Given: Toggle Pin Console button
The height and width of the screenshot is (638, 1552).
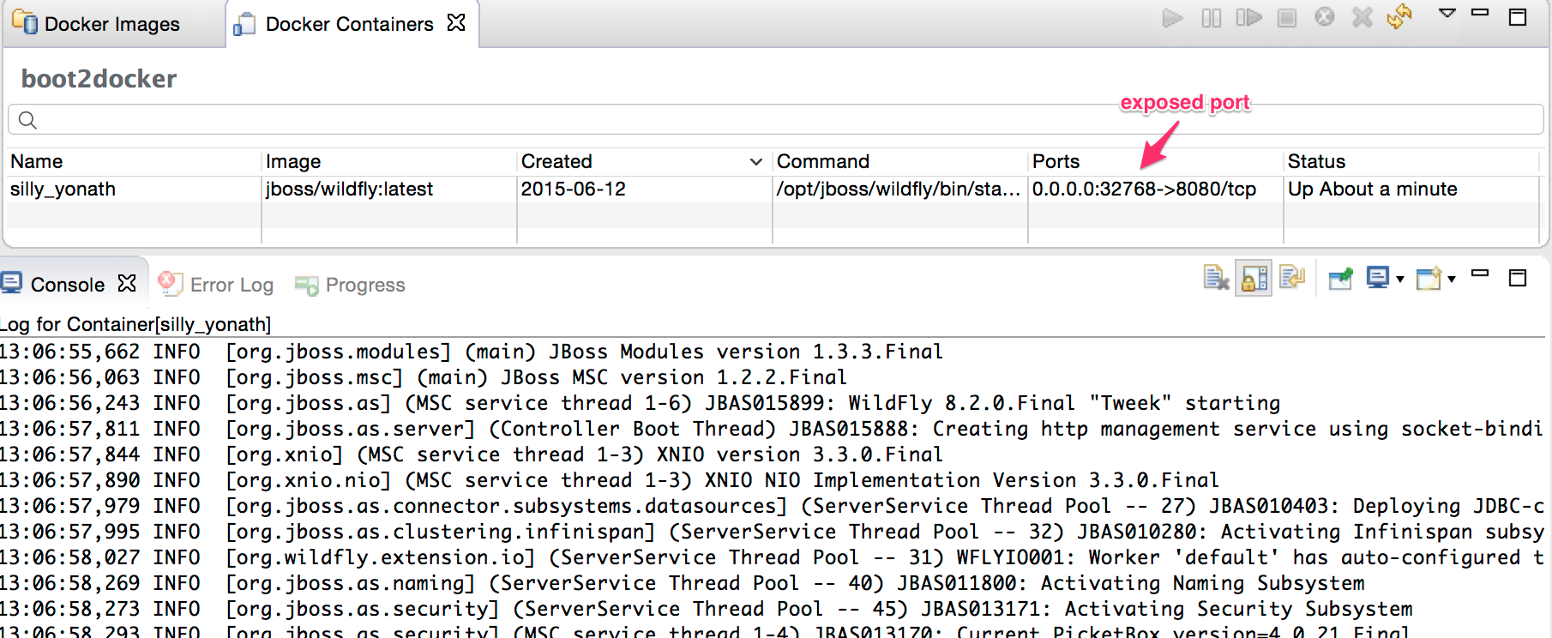Looking at the screenshot, I should click(1339, 278).
